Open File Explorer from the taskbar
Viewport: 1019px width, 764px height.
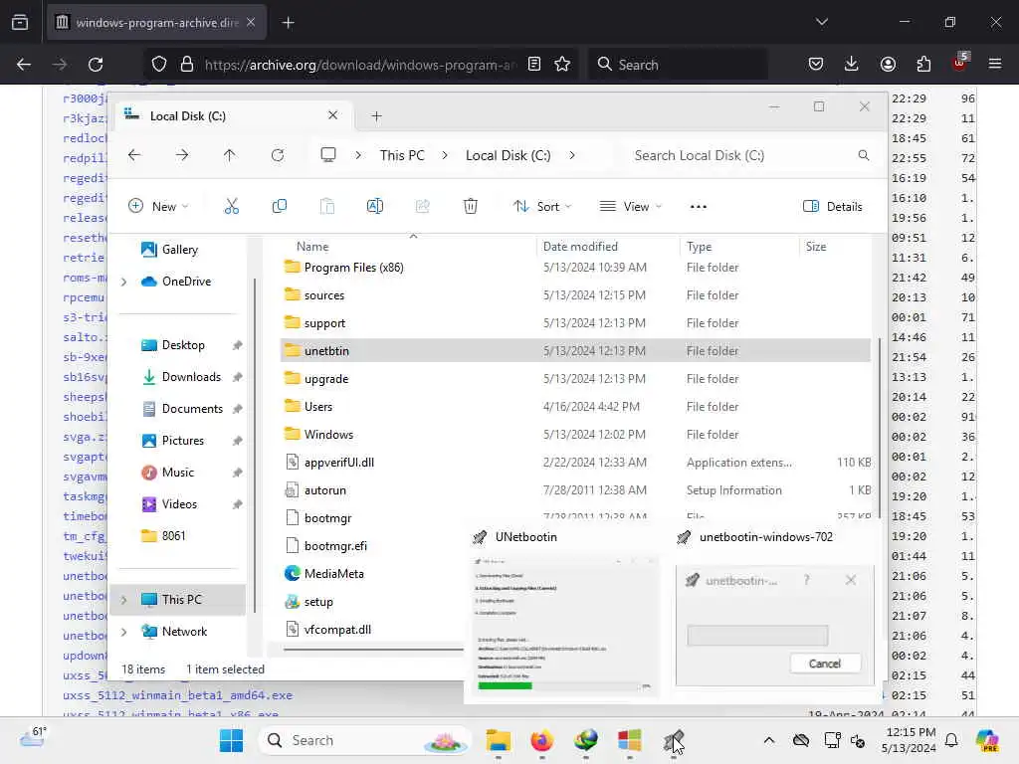(x=498, y=740)
